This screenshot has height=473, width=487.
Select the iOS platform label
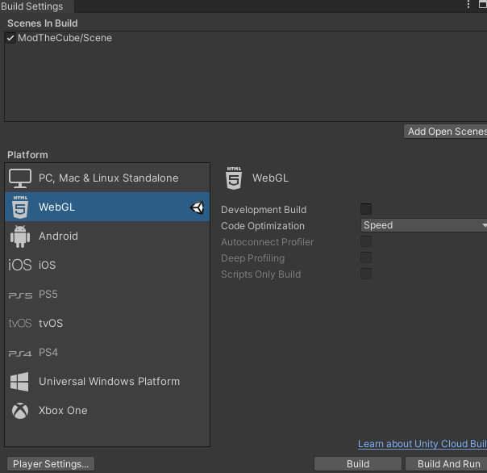[x=47, y=265]
